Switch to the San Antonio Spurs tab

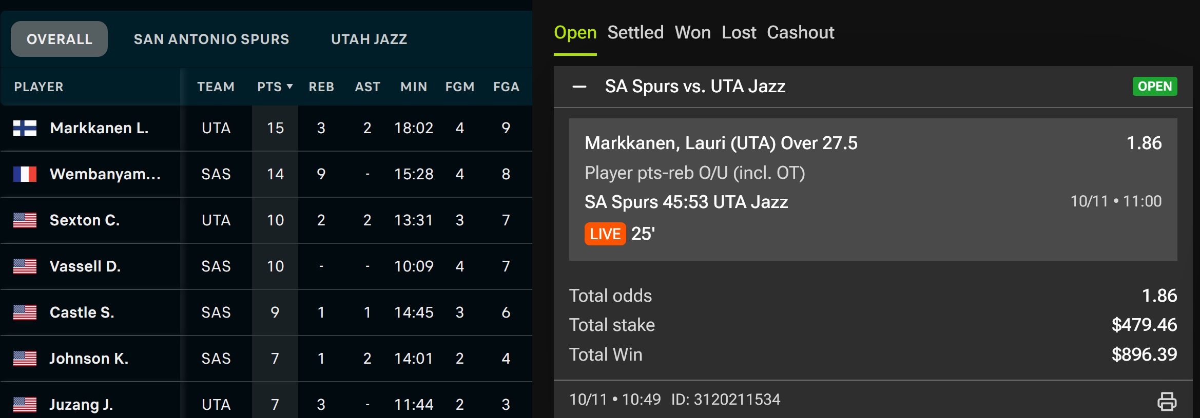coord(211,39)
